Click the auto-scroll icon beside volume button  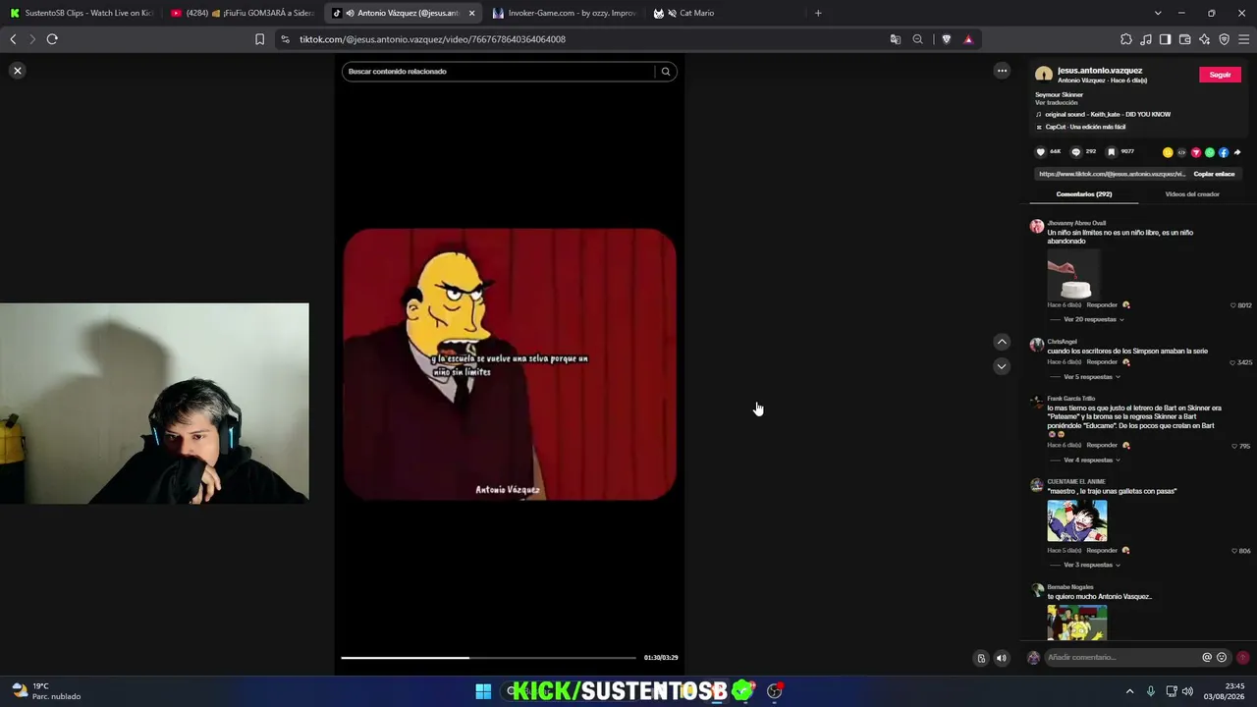981,658
